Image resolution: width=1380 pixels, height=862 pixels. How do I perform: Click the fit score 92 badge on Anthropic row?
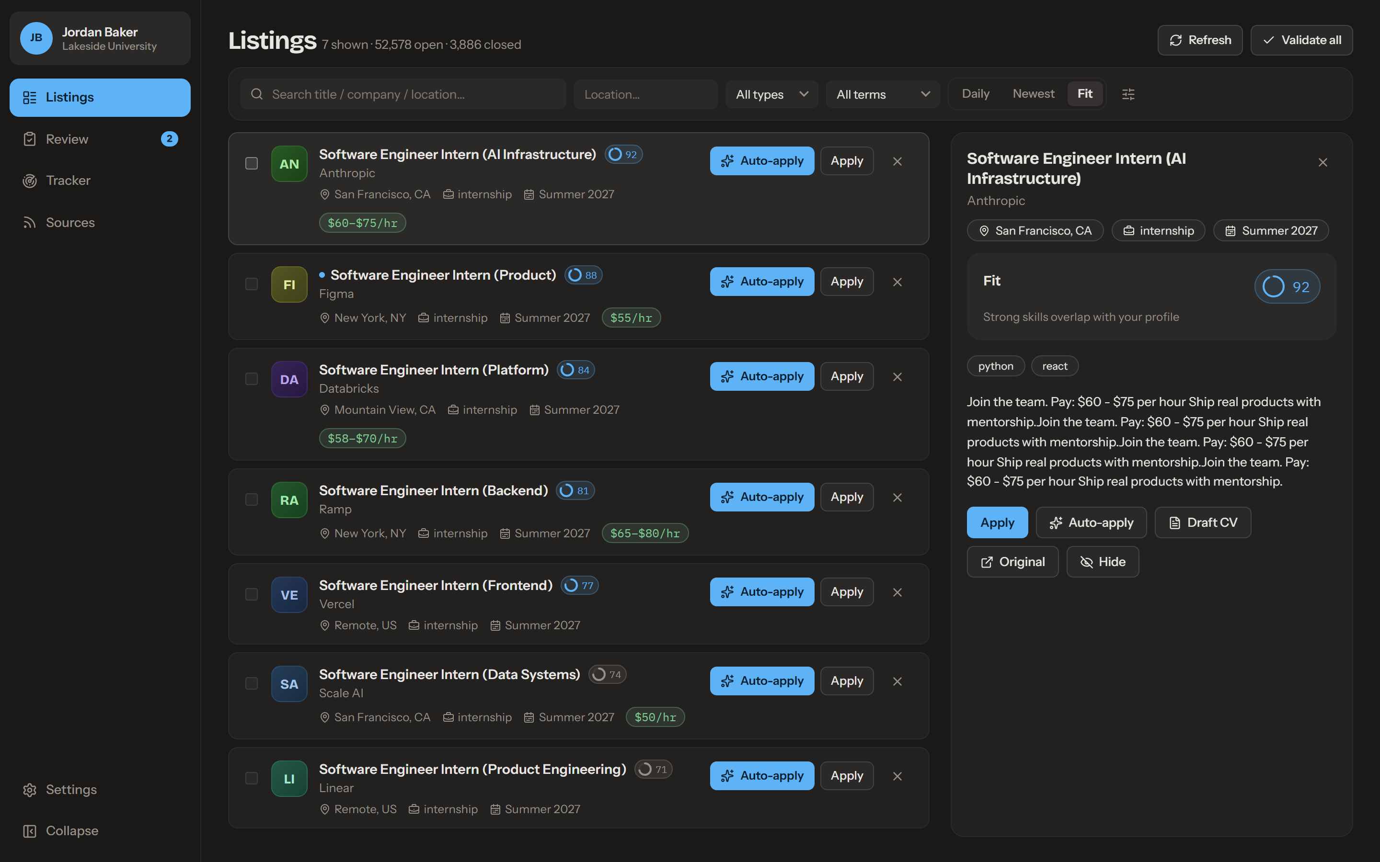(623, 155)
